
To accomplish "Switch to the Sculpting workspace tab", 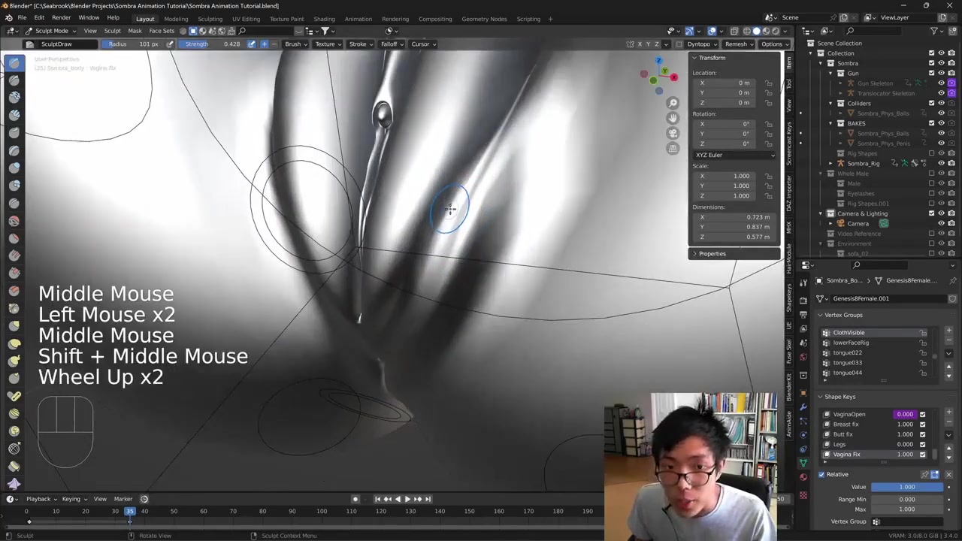I will (x=210, y=19).
